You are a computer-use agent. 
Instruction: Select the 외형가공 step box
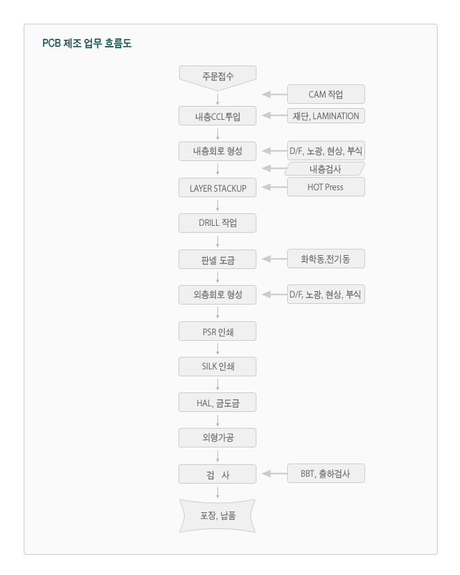click(217, 437)
